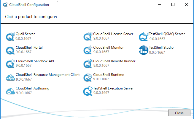
Task: Select the TestShell Studio product name
Action: coord(161,48)
